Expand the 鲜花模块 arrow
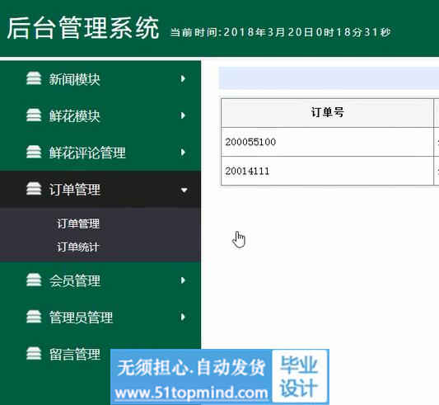The width and height of the screenshot is (439, 405). click(x=183, y=115)
